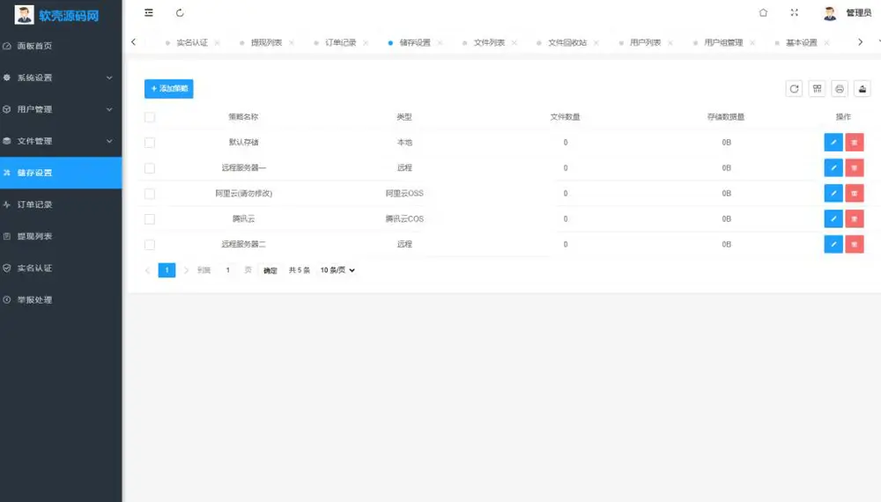Close the 文件回收站 tab
The width and height of the screenshot is (881, 502).
596,42
